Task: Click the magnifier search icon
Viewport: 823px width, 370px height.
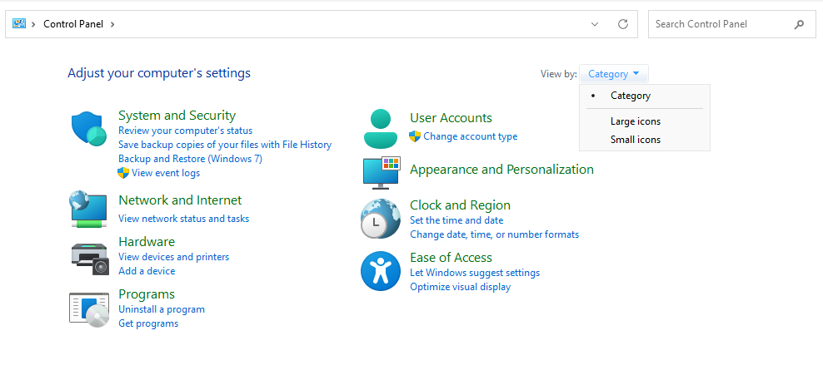Action: click(x=799, y=24)
